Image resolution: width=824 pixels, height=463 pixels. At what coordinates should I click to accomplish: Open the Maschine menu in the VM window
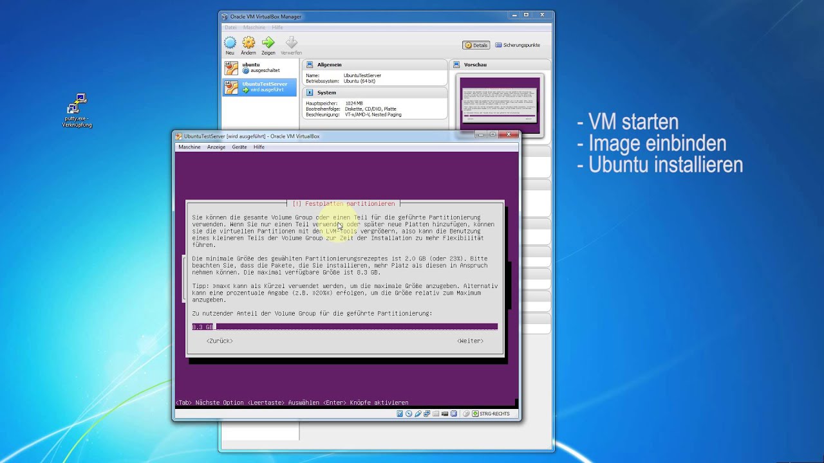(189, 147)
